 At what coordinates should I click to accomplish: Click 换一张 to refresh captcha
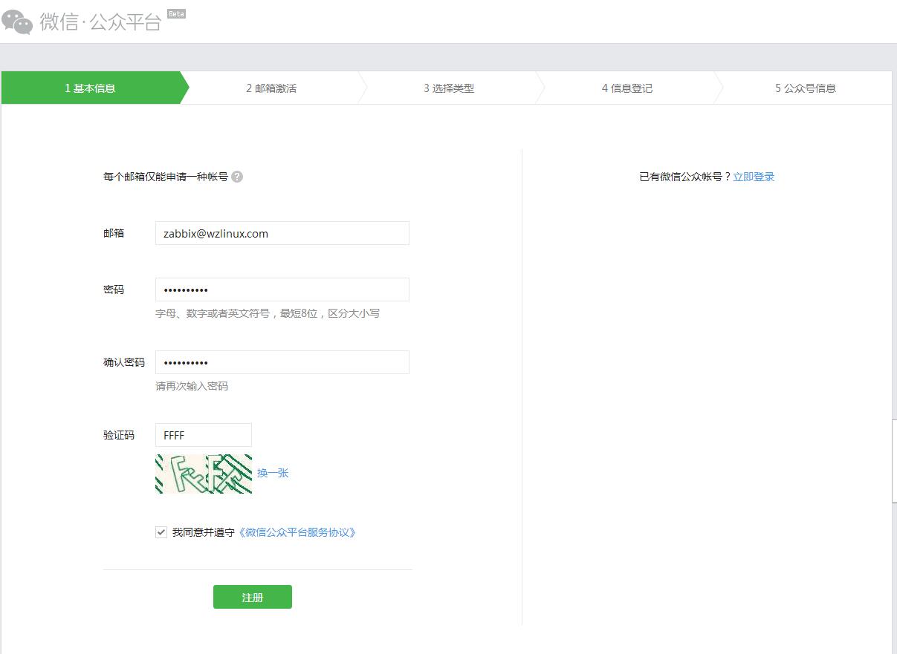tap(274, 473)
